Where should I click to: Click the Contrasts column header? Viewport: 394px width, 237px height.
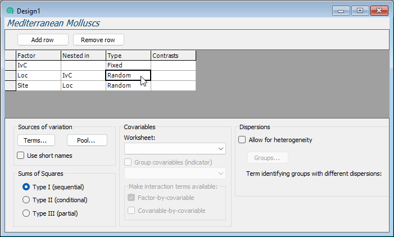point(173,56)
